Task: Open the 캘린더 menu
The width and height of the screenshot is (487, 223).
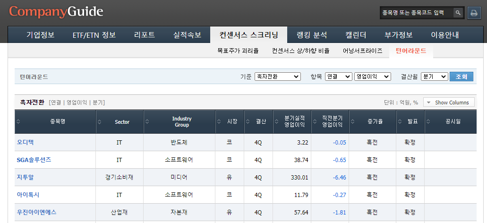Action: pos(356,35)
